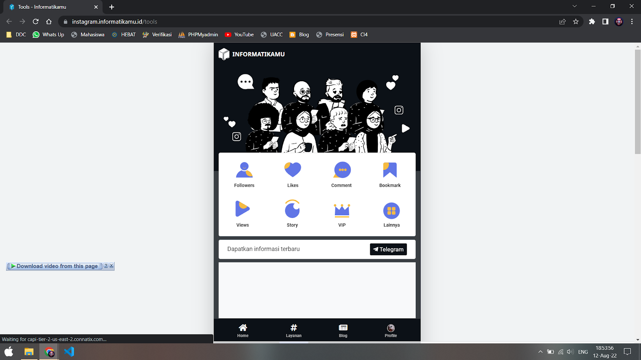Open help on download video banner
Viewport: 641px width, 360px height.
point(106,266)
